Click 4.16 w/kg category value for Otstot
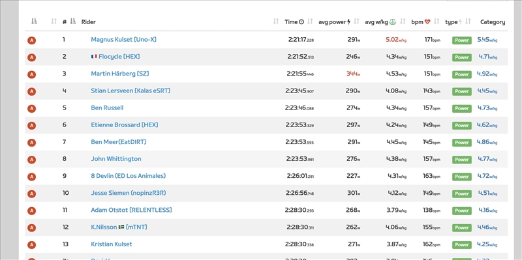Image resolution: width=522 pixels, height=260 pixels. [x=488, y=210]
